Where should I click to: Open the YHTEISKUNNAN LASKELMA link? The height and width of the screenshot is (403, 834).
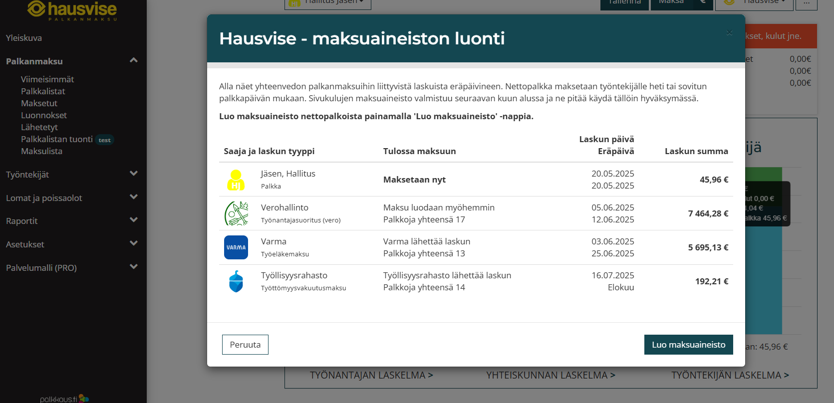click(x=551, y=375)
